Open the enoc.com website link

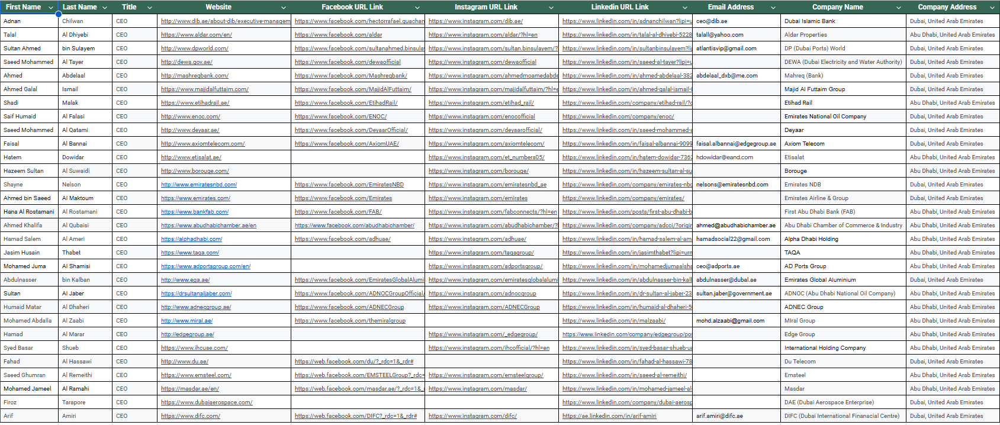pyautogui.click(x=191, y=117)
